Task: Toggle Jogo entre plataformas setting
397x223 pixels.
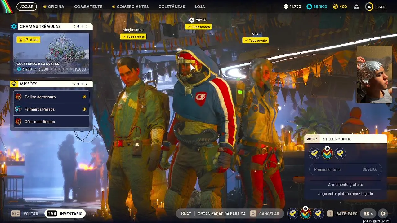Action: [346, 194]
